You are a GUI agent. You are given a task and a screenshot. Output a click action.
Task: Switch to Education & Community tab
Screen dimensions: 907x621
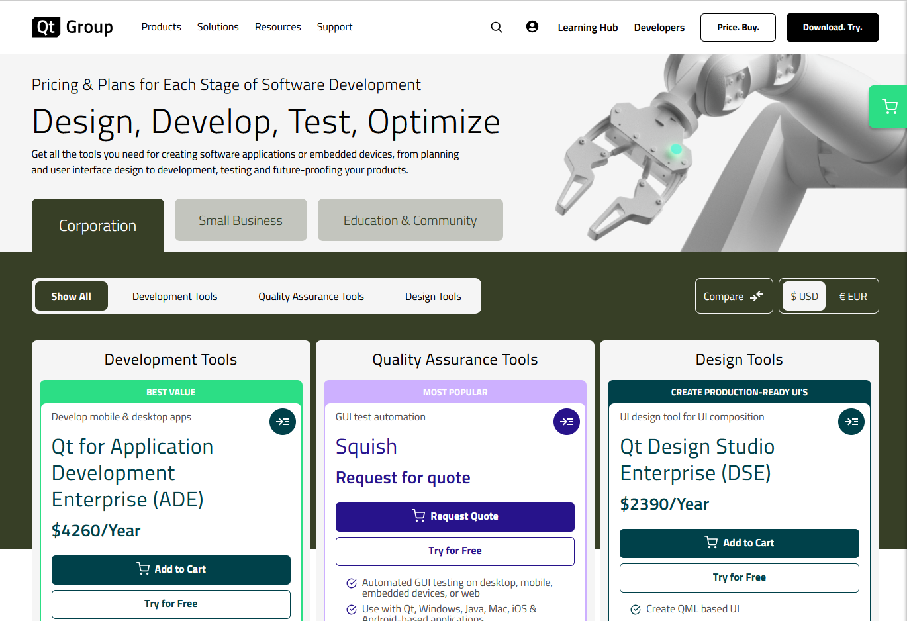tap(410, 220)
